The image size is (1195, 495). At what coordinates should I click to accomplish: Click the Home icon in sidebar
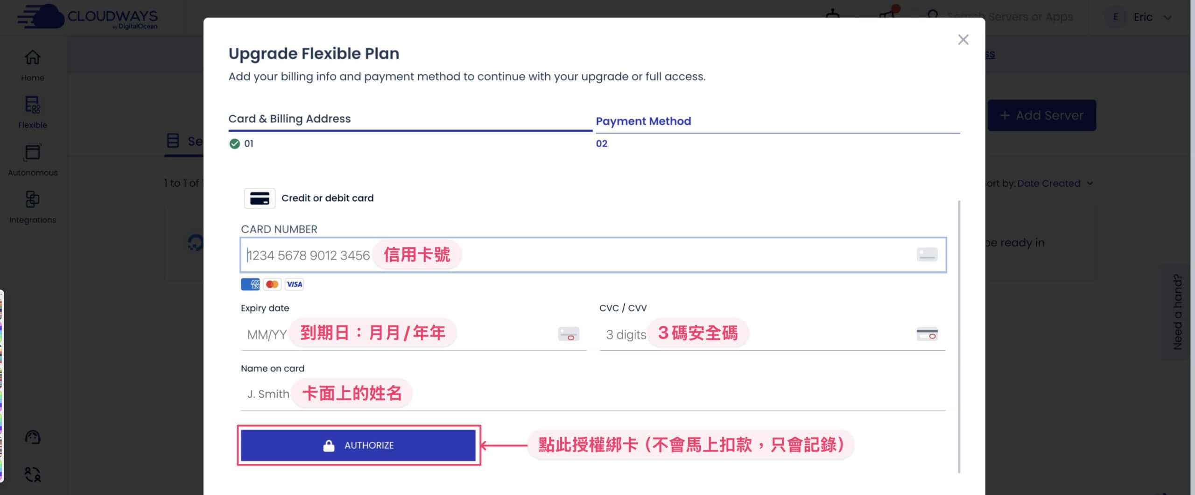tap(32, 58)
